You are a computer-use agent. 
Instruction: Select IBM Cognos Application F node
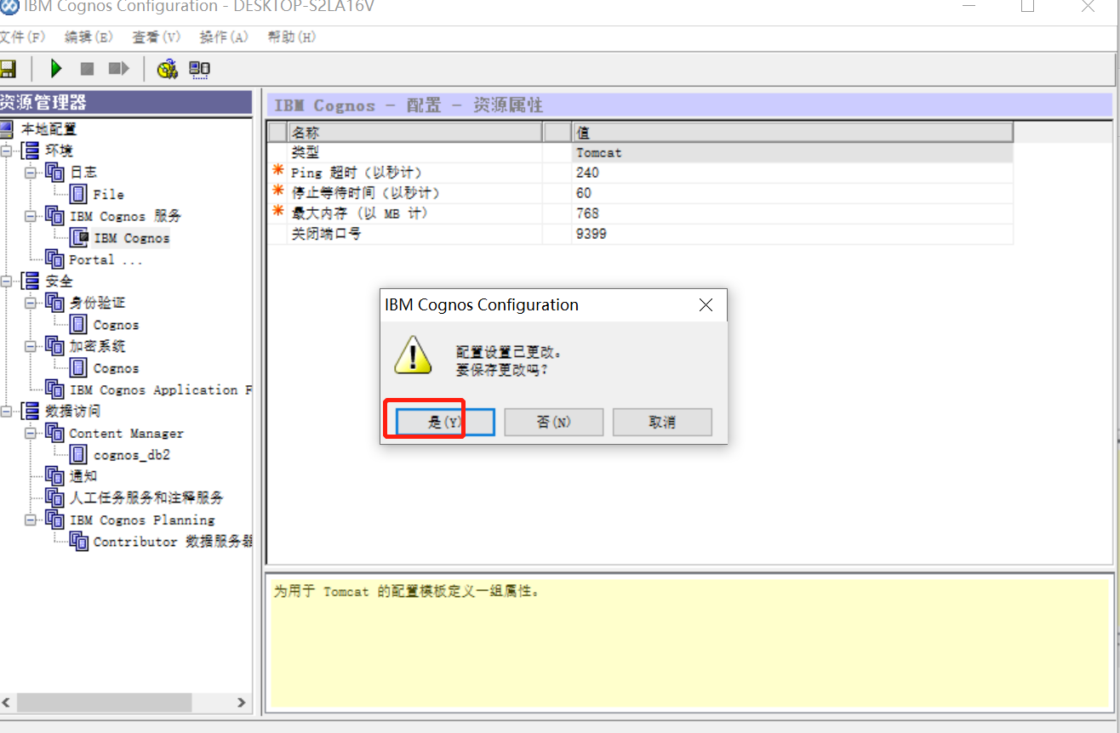160,389
